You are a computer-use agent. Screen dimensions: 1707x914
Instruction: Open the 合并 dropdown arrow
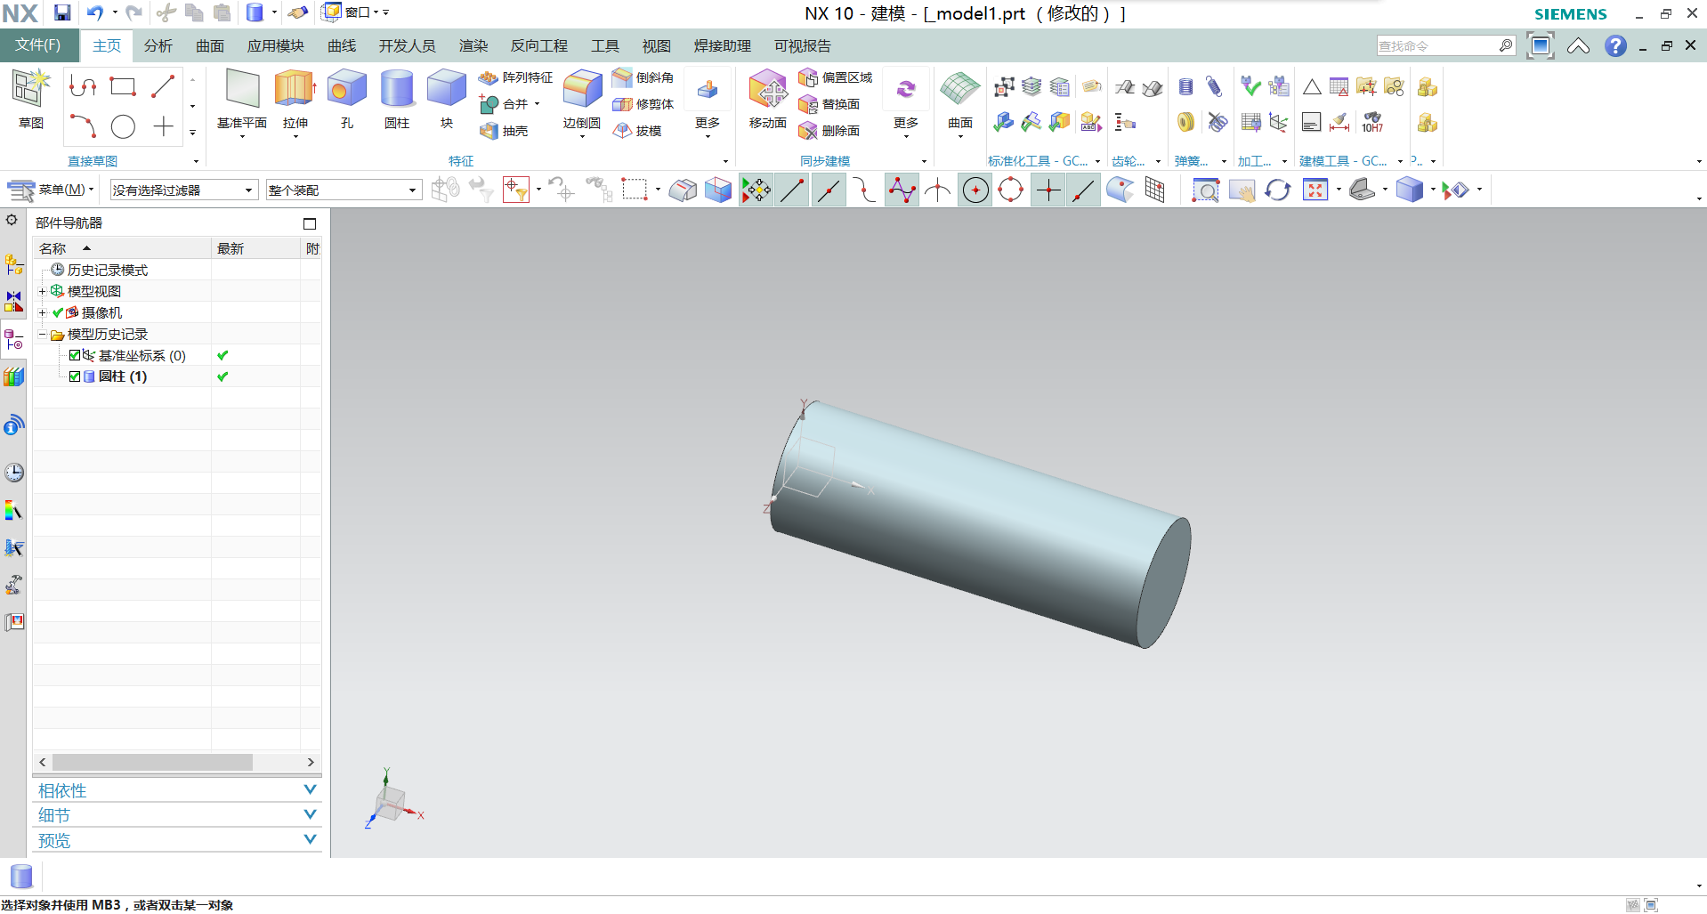click(x=538, y=104)
